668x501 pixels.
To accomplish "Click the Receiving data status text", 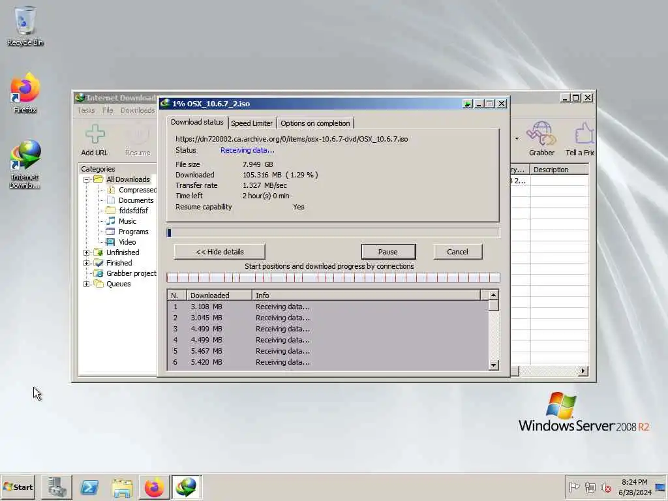I will [247, 151].
